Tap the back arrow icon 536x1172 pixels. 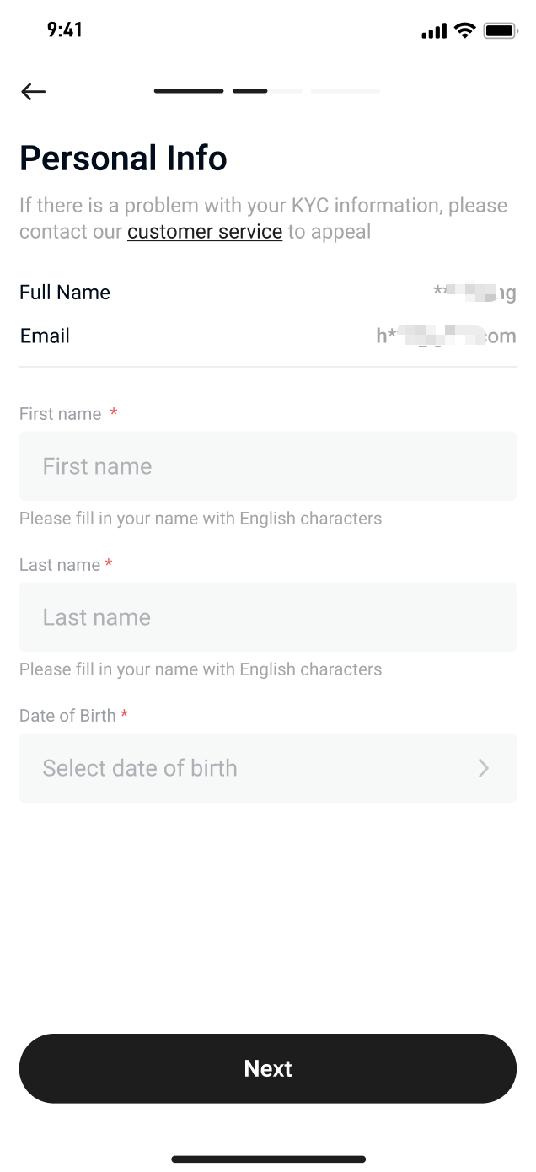[x=34, y=92]
